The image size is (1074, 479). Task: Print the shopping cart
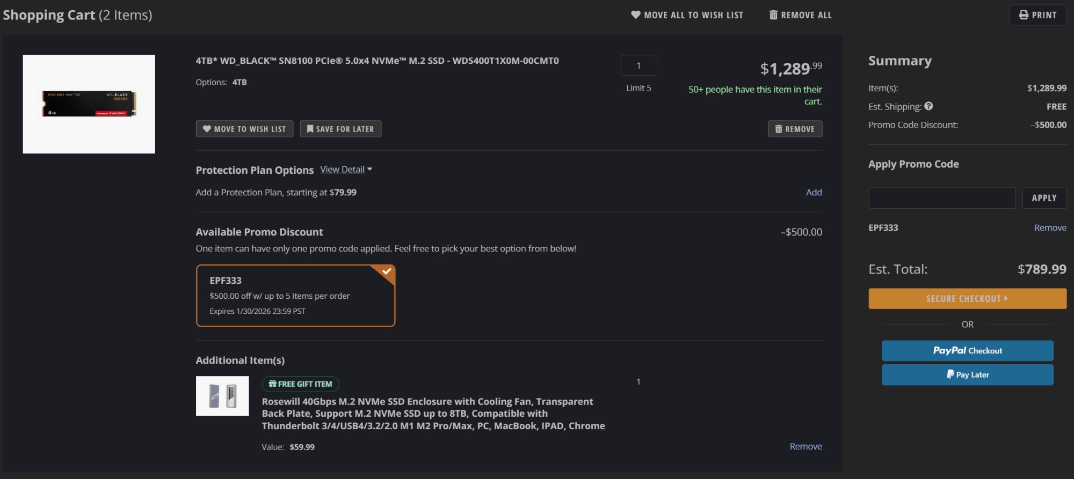(1037, 15)
